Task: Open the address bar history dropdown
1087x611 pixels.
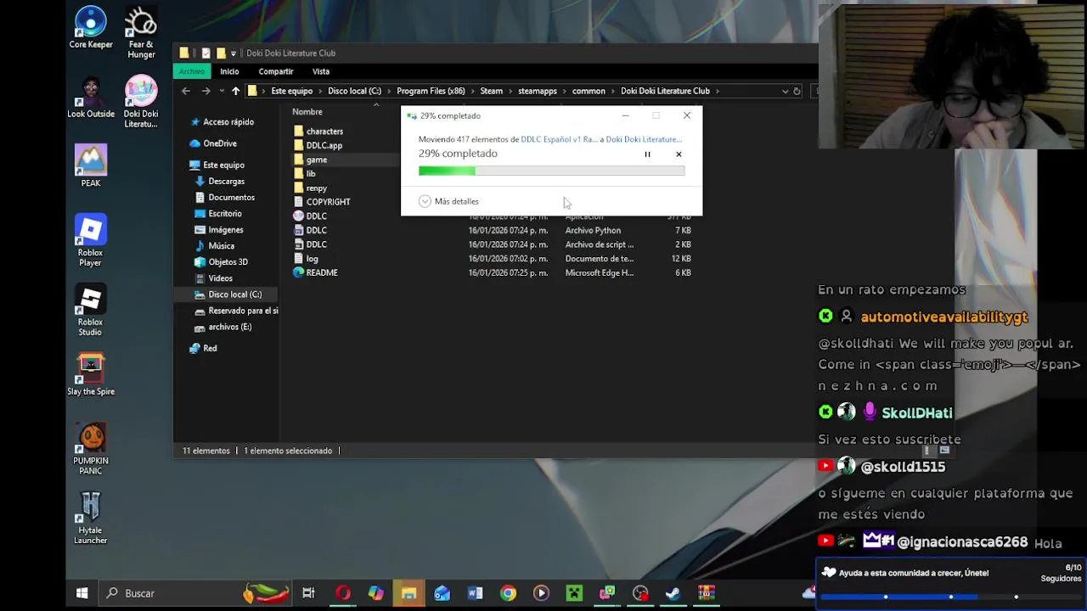Action: coord(785,91)
